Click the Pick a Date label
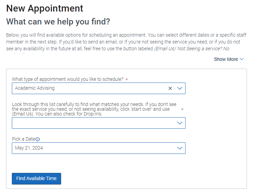This screenshot has height=195, width=253. tap(23, 139)
